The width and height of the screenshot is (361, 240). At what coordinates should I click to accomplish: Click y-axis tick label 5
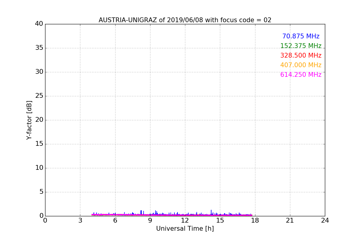point(41,192)
